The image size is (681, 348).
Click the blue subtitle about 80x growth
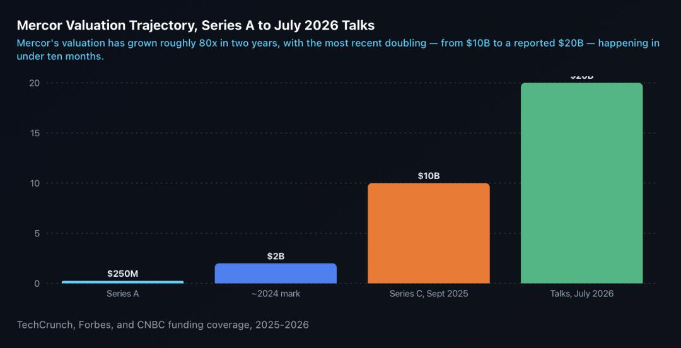pyautogui.click(x=338, y=50)
